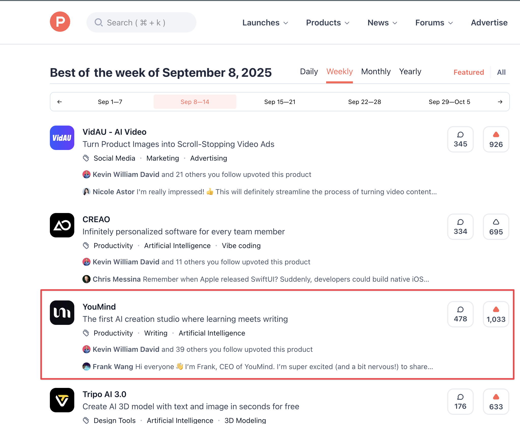Select the Sep 15—21 week tab
Screen dimensions: 520x424
click(x=280, y=102)
